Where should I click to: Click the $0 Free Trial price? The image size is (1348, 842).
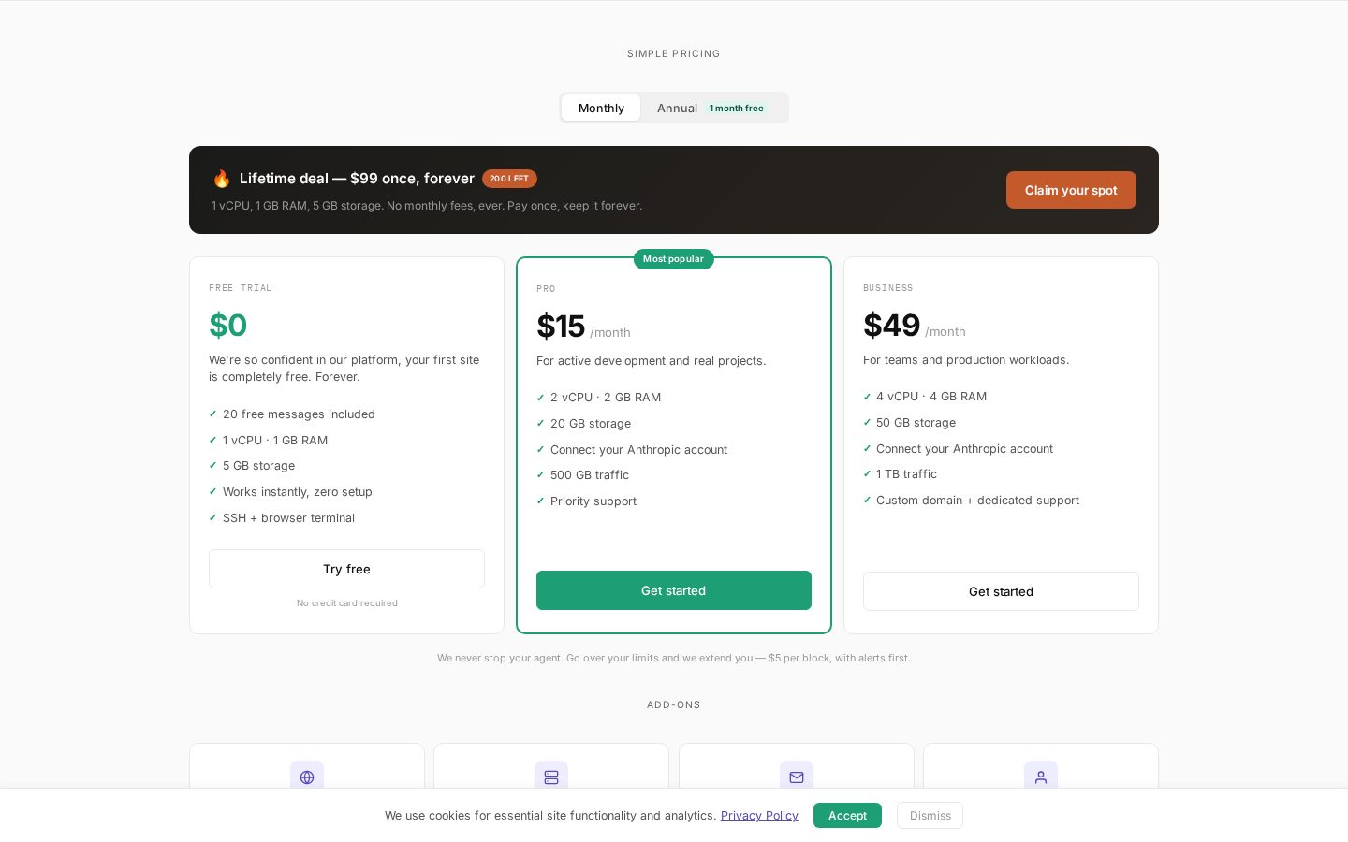tap(228, 325)
